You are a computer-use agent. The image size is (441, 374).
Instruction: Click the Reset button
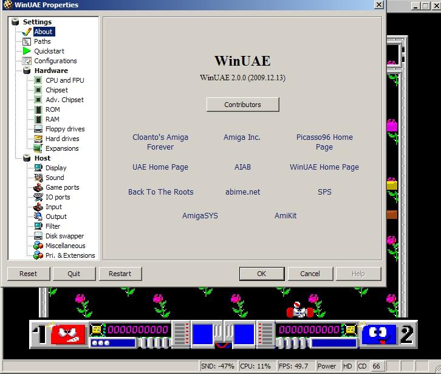[x=28, y=274]
